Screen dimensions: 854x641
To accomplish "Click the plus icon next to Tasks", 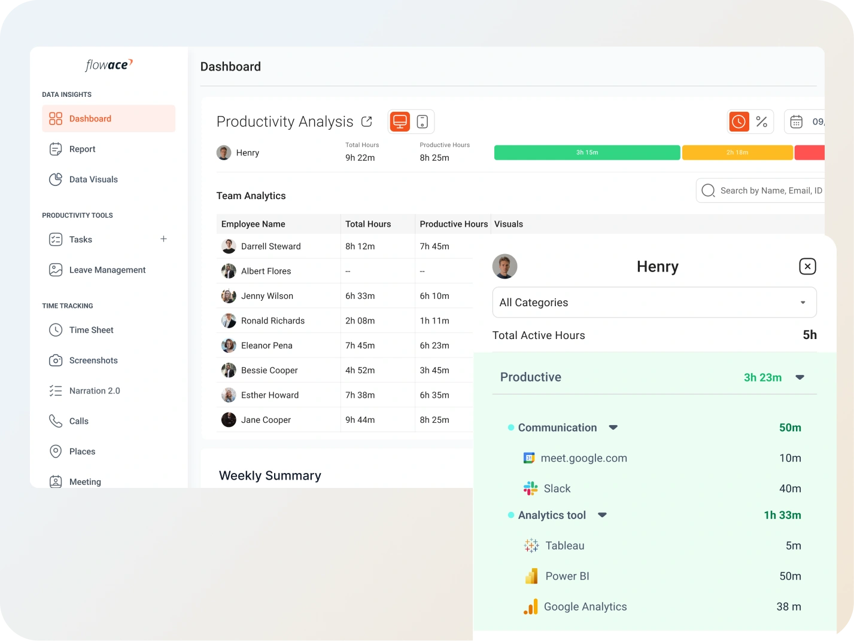I will coord(163,239).
